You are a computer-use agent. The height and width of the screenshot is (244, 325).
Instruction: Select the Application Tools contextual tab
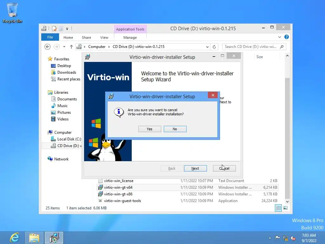130,29
